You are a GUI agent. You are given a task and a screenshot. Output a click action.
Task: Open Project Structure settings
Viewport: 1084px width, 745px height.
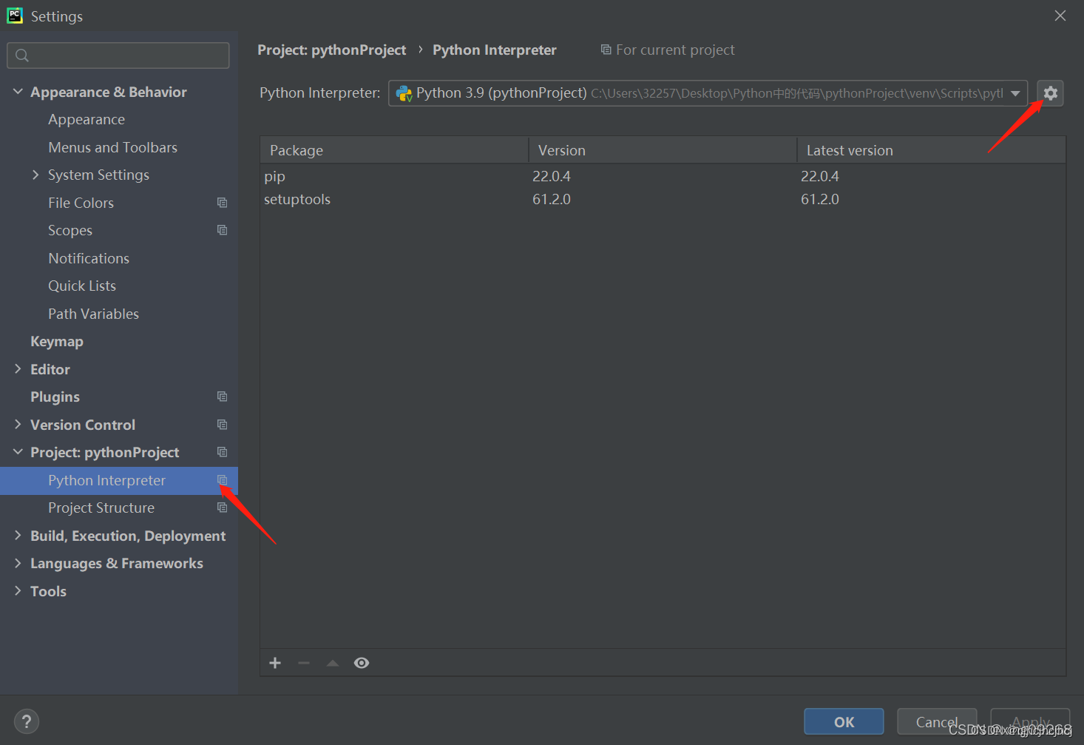[101, 508]
